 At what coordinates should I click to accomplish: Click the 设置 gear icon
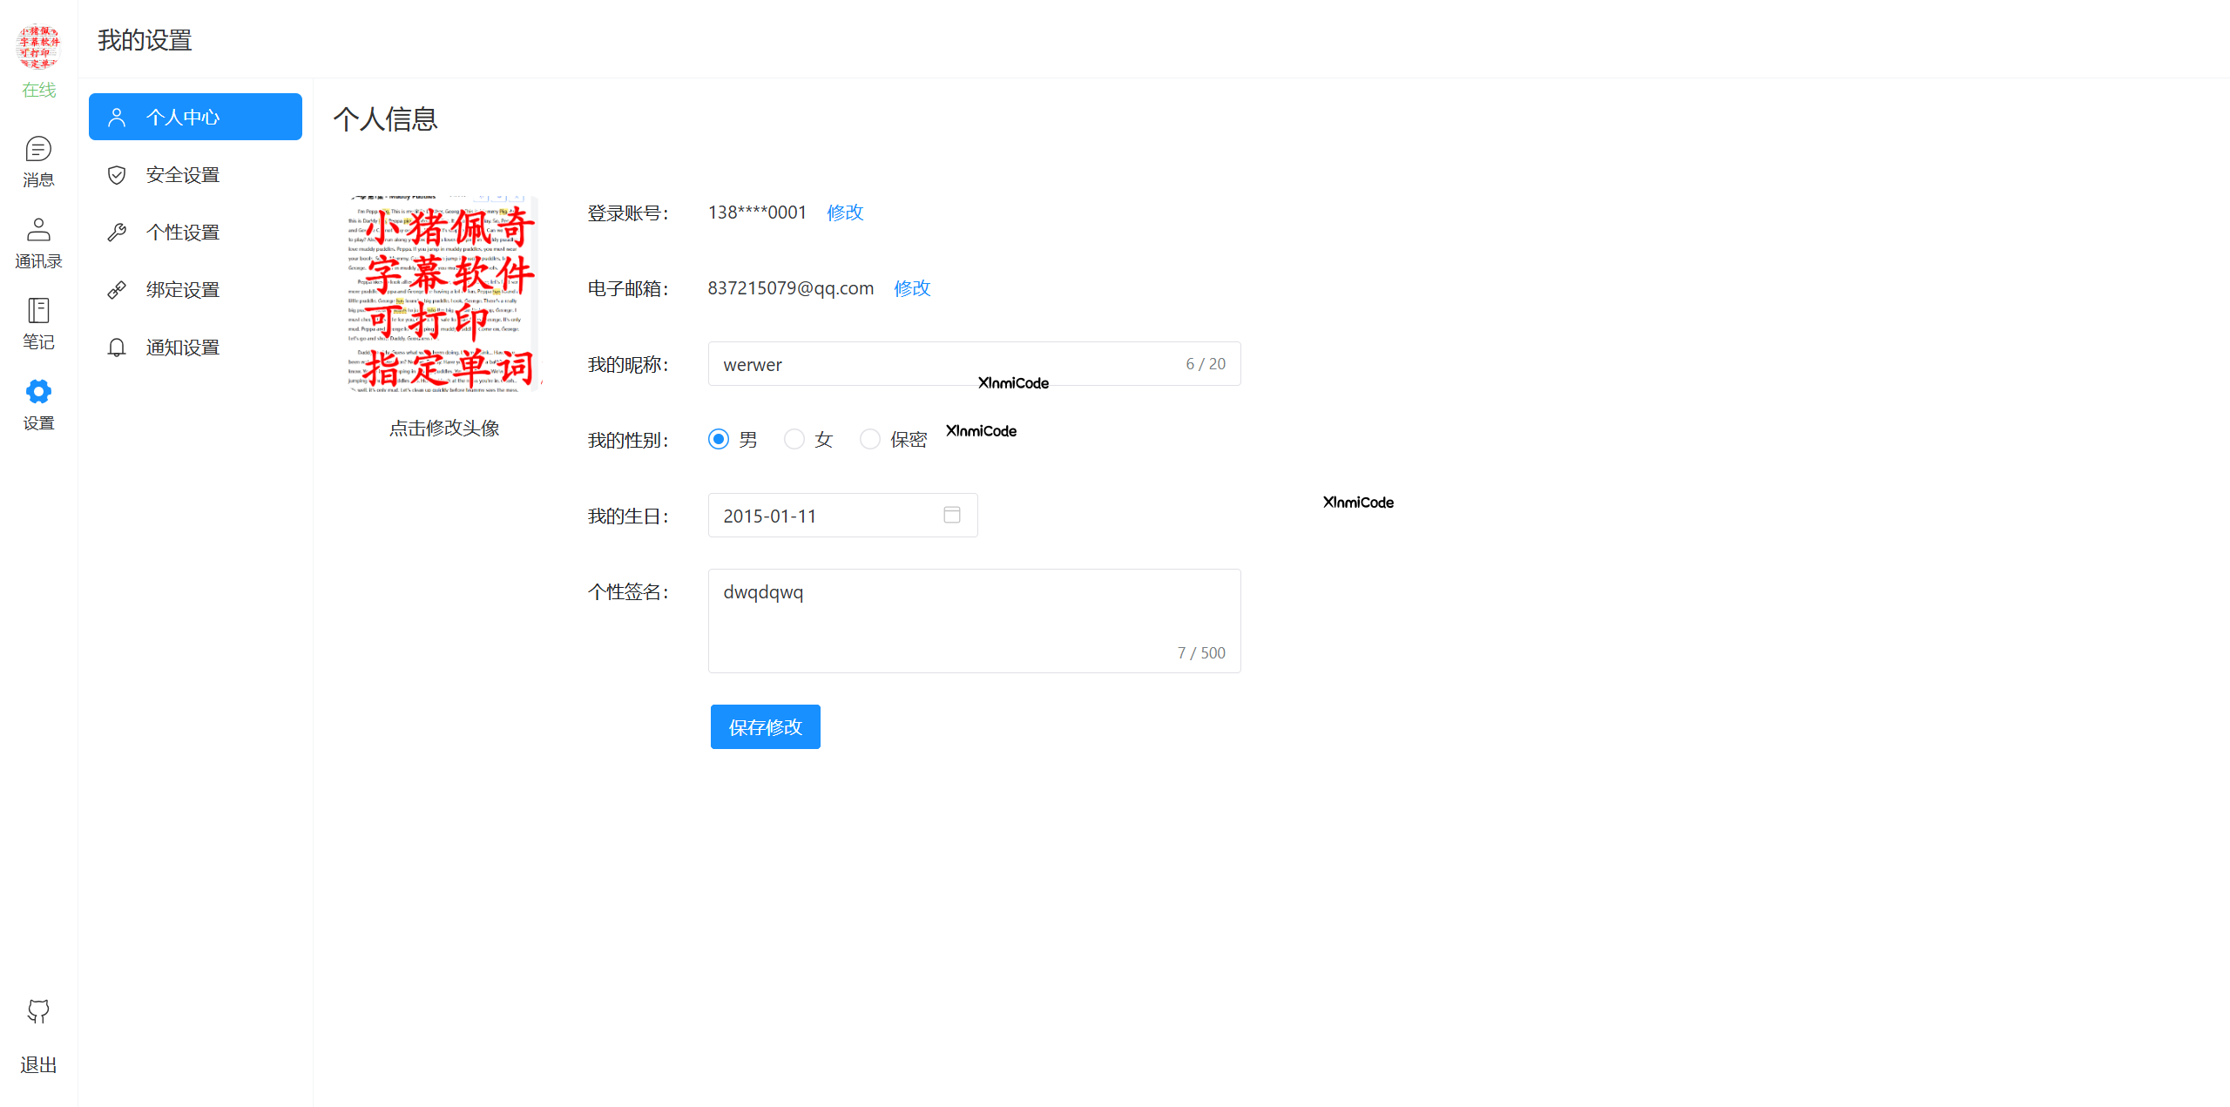click(x=38, y=391)
